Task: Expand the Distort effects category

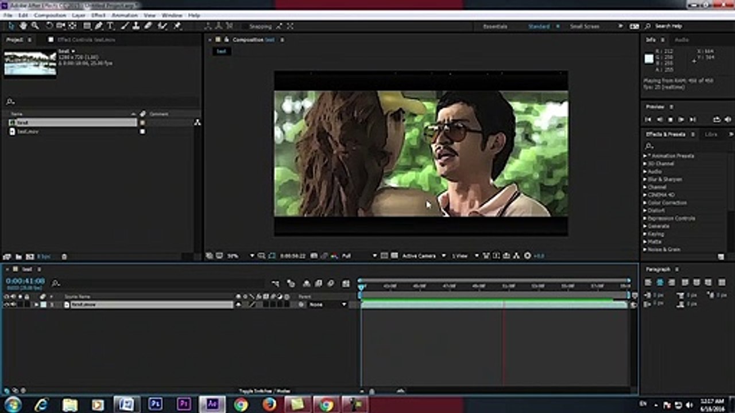Action: tap(645, 211)
